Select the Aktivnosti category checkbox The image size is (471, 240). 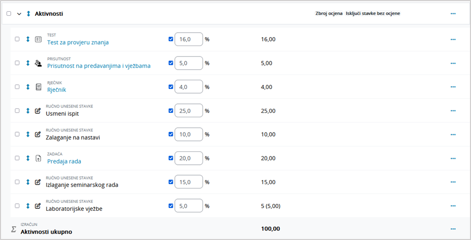point(9,14)
